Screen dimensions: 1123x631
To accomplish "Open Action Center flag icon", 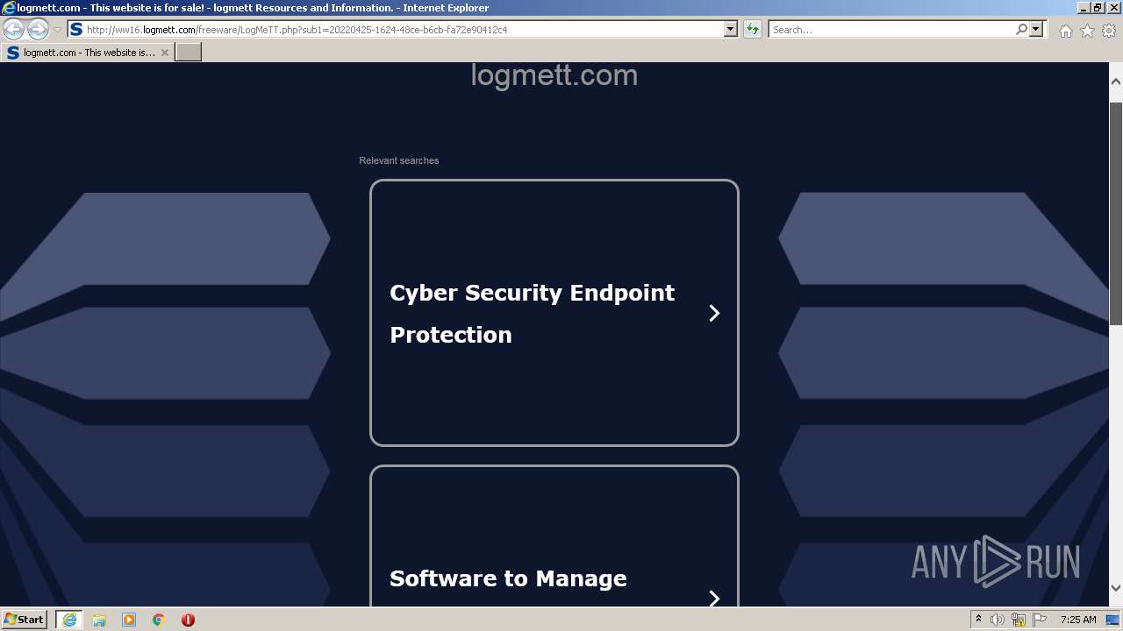I will pyautogui.click(x=1040, y=620).
